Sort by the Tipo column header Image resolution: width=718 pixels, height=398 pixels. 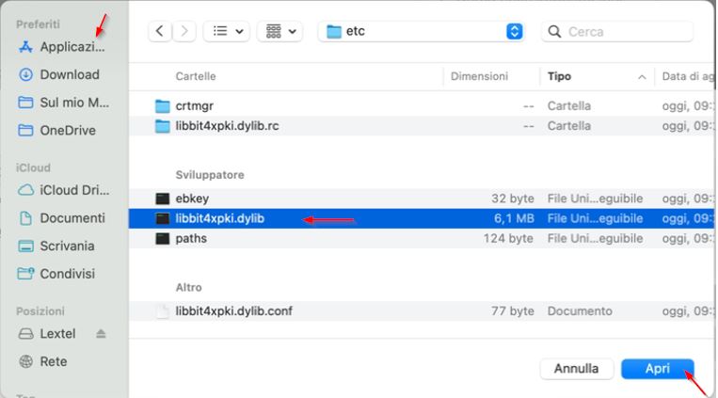point(560,76)
